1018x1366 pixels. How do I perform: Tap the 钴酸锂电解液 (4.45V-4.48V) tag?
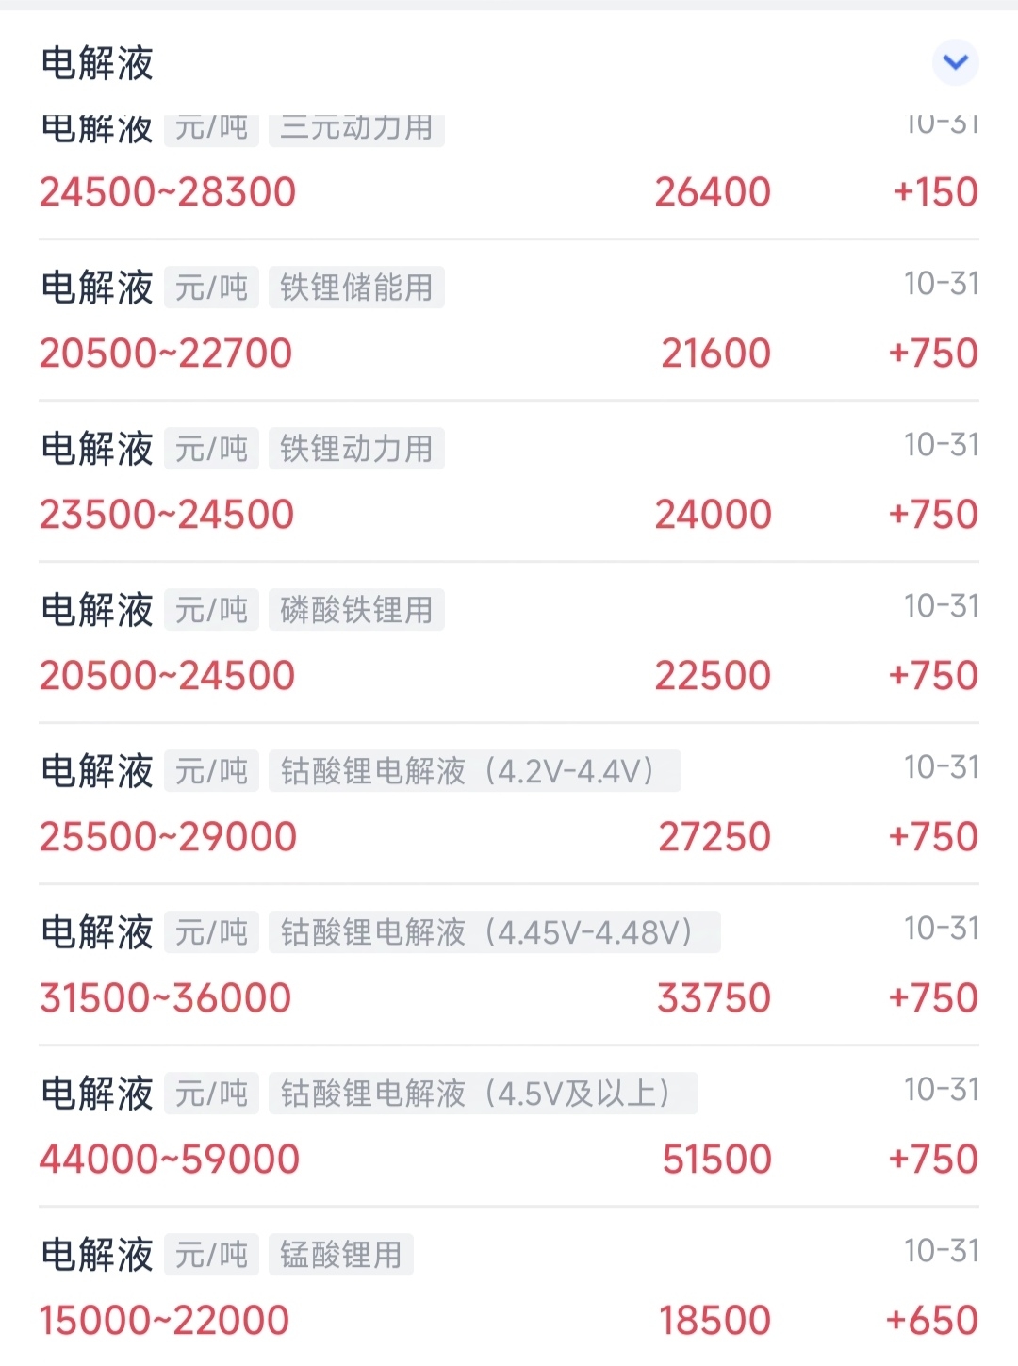click(x=494, y=932)
